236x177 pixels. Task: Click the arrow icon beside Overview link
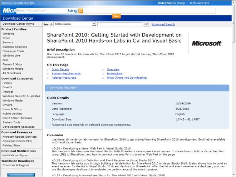(x=103, y=69)
